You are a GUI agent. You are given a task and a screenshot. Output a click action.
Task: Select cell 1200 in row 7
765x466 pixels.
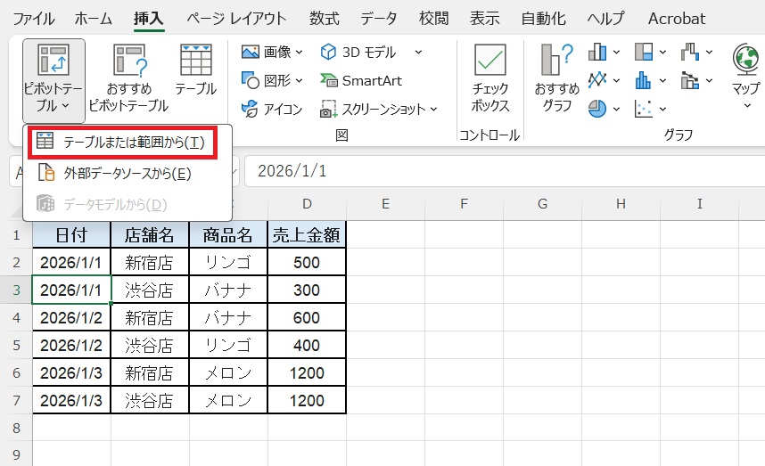[x=307, y=401]
